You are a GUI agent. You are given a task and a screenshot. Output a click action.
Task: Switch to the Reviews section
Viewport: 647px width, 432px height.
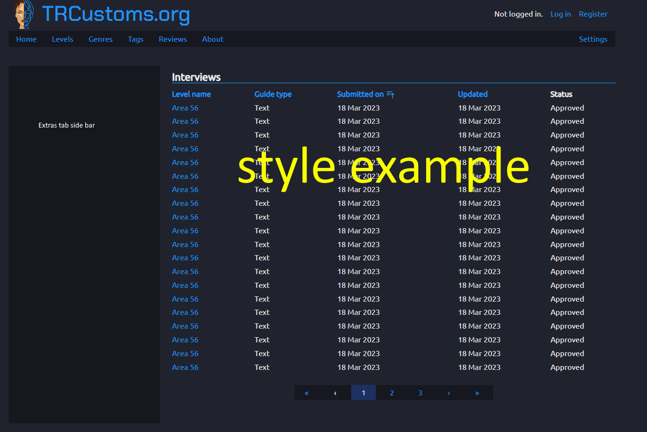pos(173,39)
